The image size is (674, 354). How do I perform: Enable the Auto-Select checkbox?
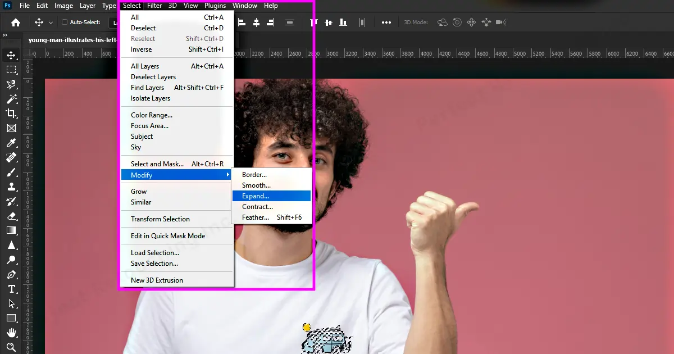[x=64, y=22]
